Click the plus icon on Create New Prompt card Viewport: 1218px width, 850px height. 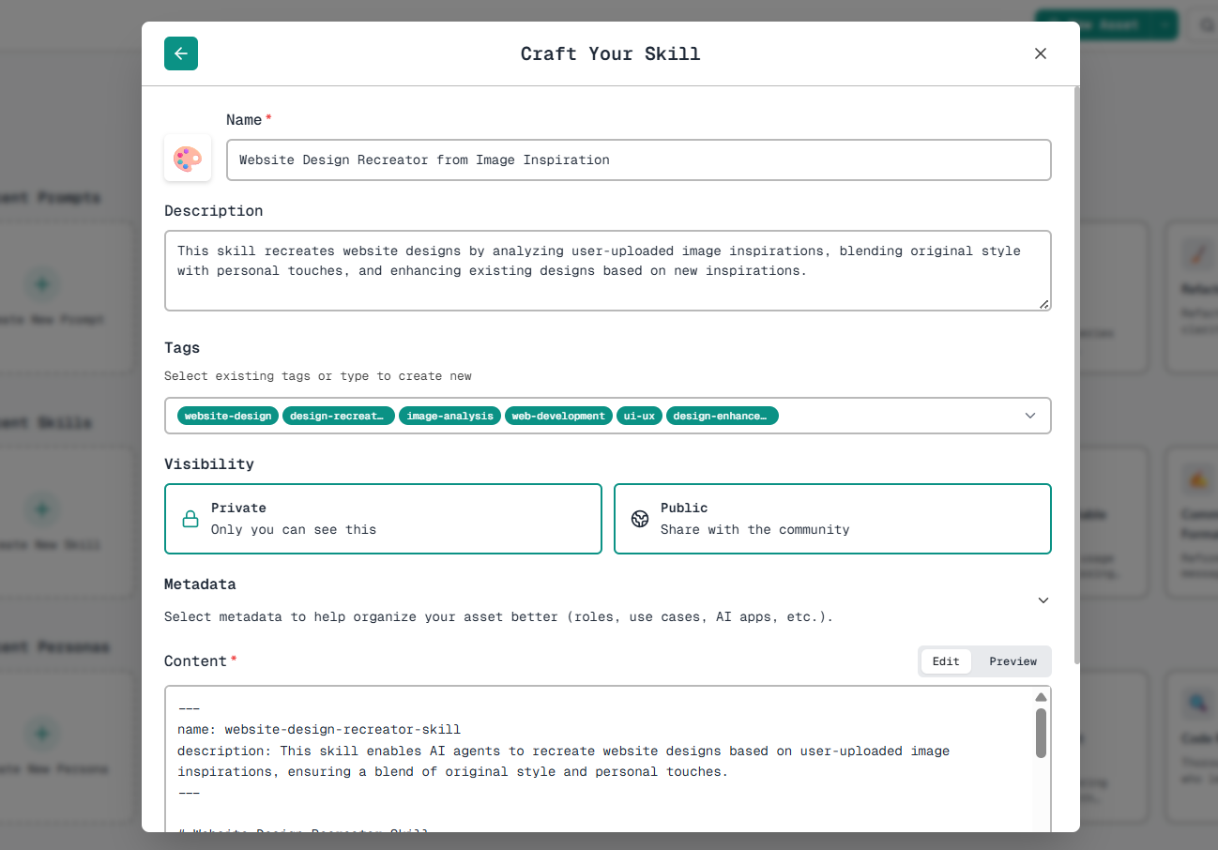coord(42,283)
